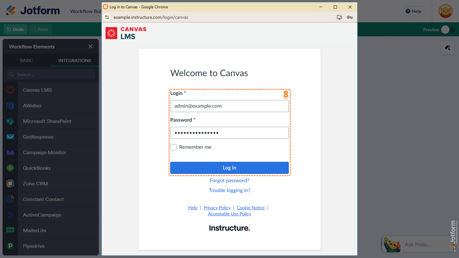
Task: Close the Workflow Elements panel
Action: [x=91, y=47]
